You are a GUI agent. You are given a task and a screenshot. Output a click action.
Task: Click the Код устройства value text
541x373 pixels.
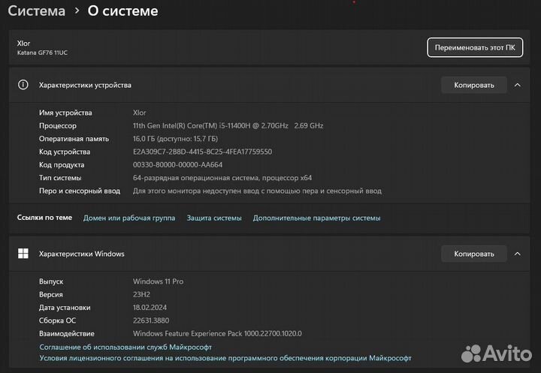tap(202, 152)
